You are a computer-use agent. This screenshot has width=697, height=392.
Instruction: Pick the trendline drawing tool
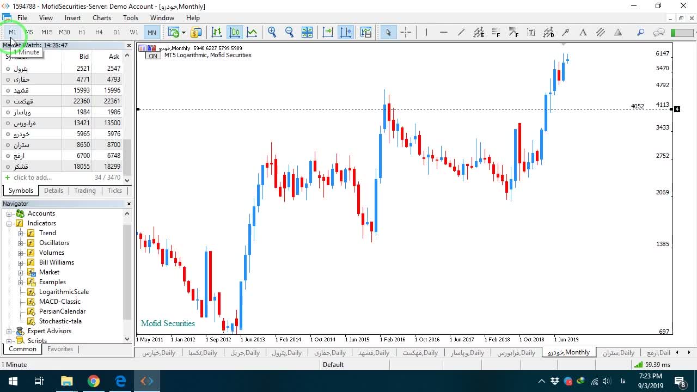click(461, 32)
